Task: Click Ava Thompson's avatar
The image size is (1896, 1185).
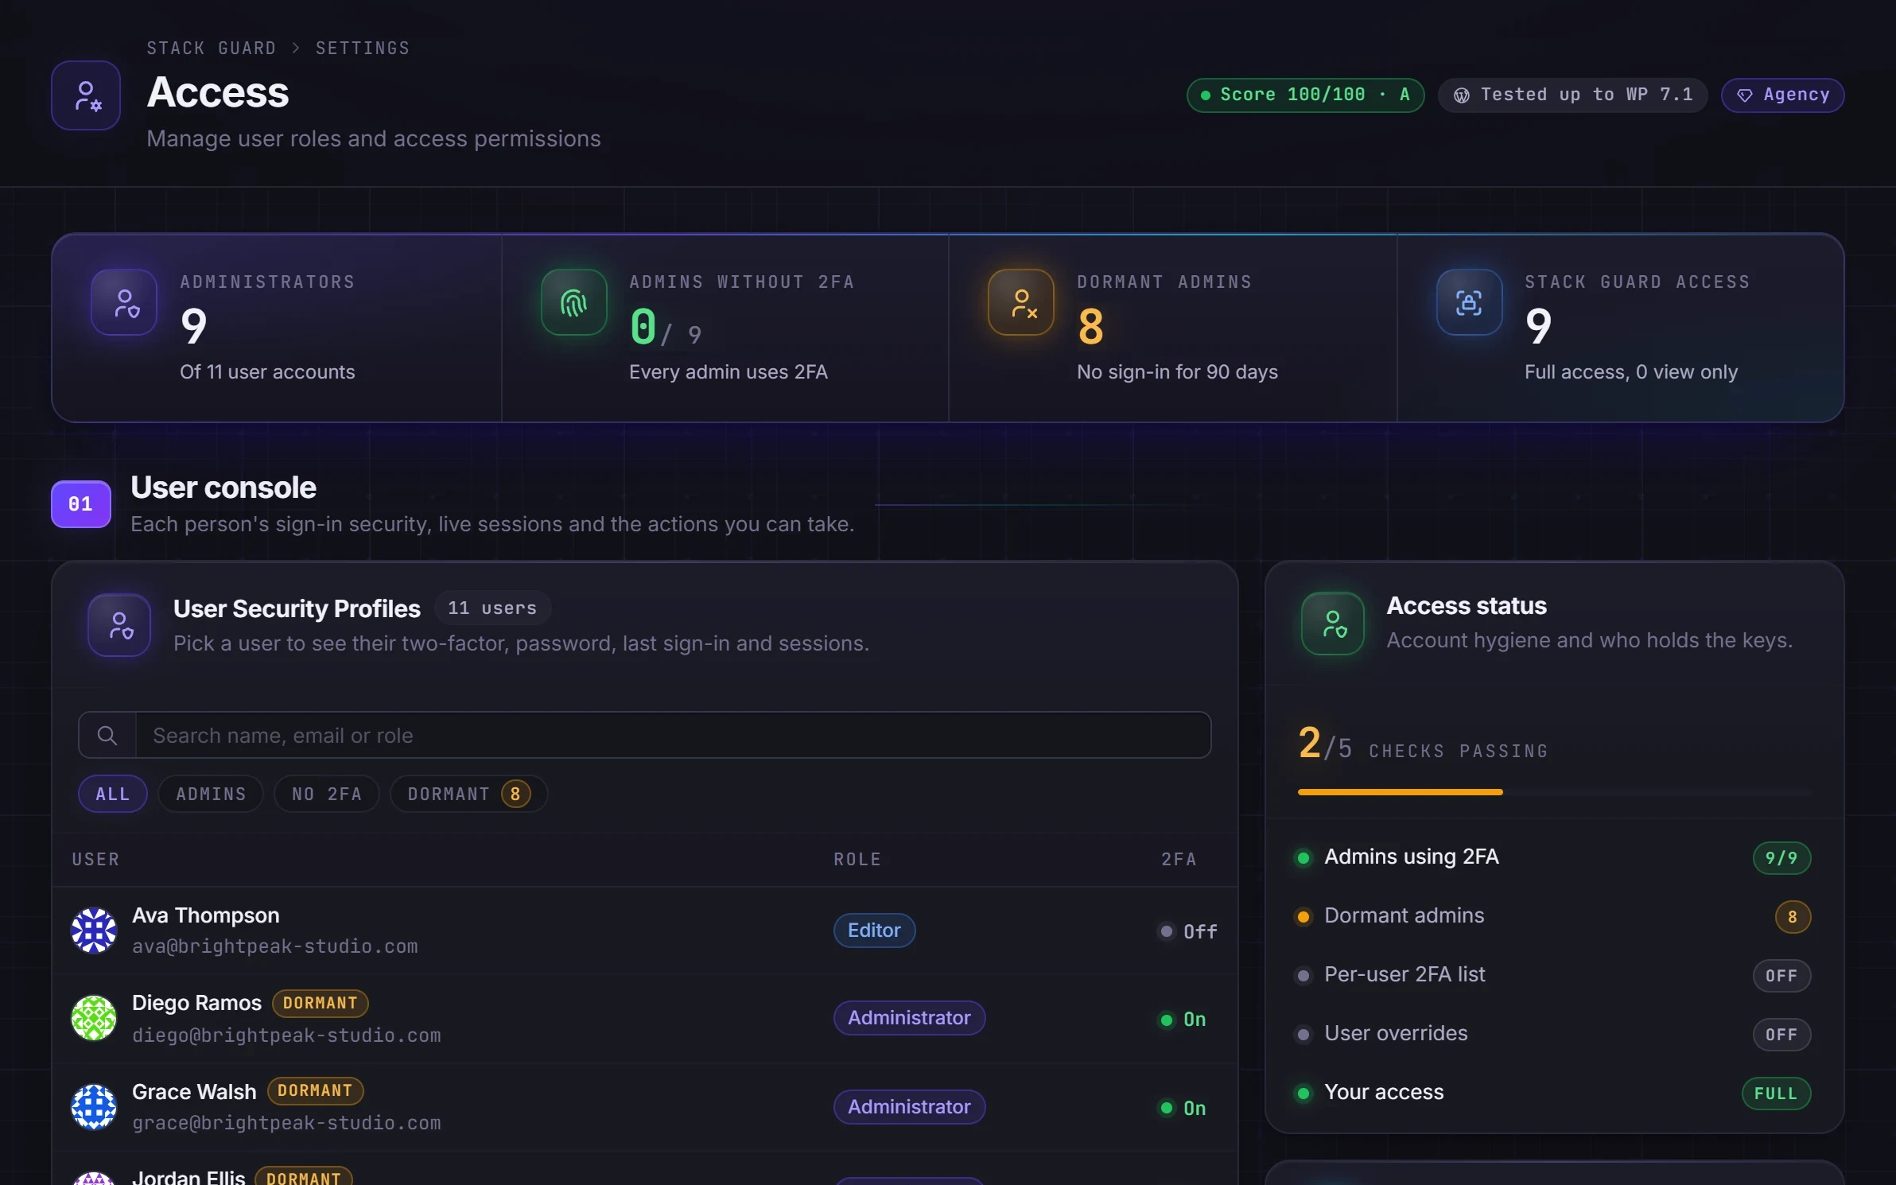Action: [x=94, y=931]
